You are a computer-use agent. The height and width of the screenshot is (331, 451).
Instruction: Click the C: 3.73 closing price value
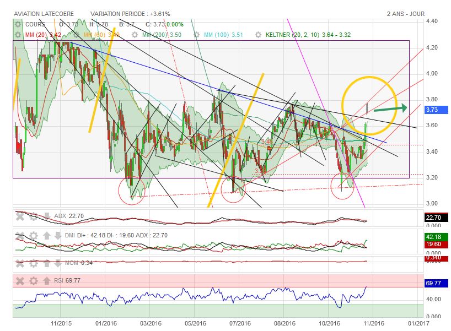(x=155, y=24)
